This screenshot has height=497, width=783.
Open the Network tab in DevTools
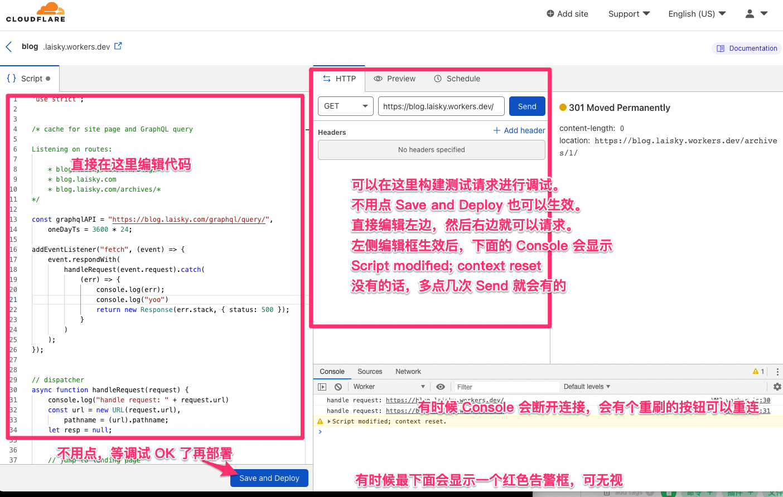(408, 372)
